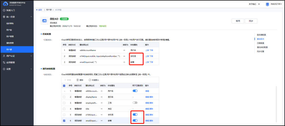Uncheck the checkbox for row 6 email

tap(64, 120)
